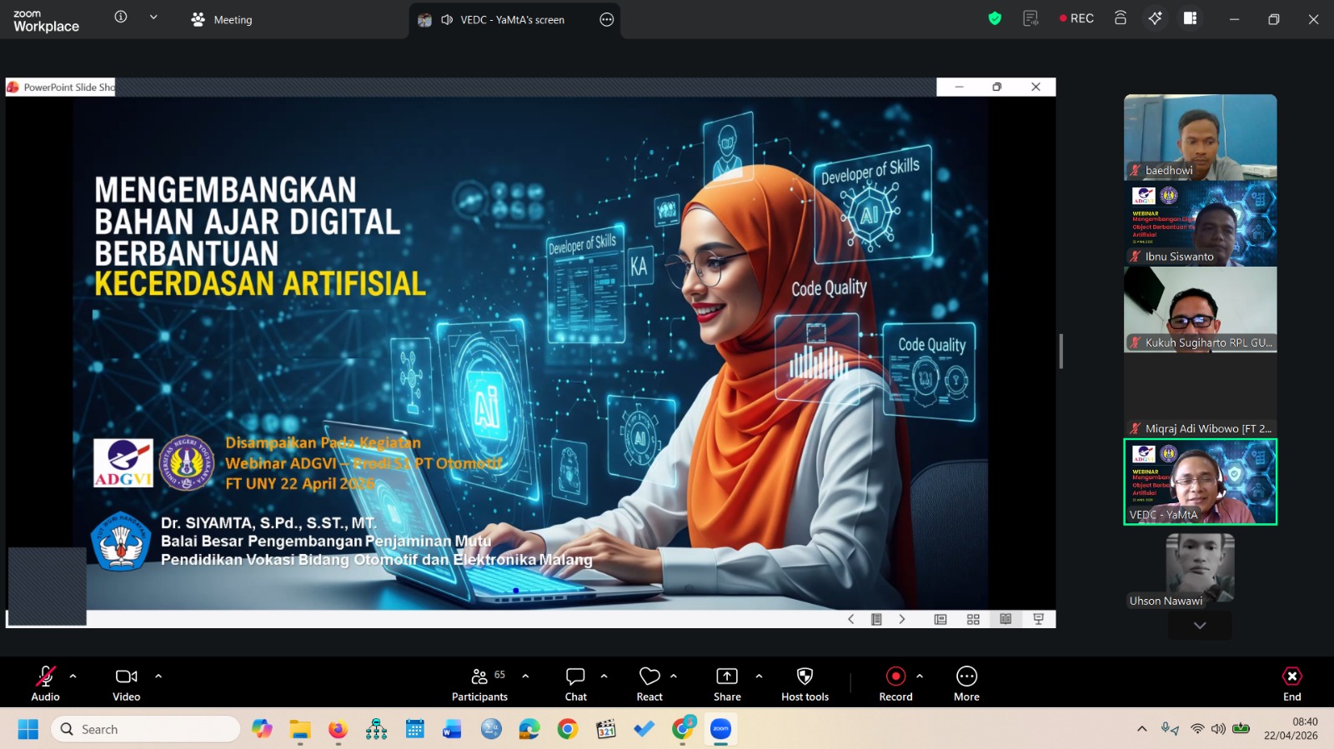Select the Meeting tab

point(222,19)
